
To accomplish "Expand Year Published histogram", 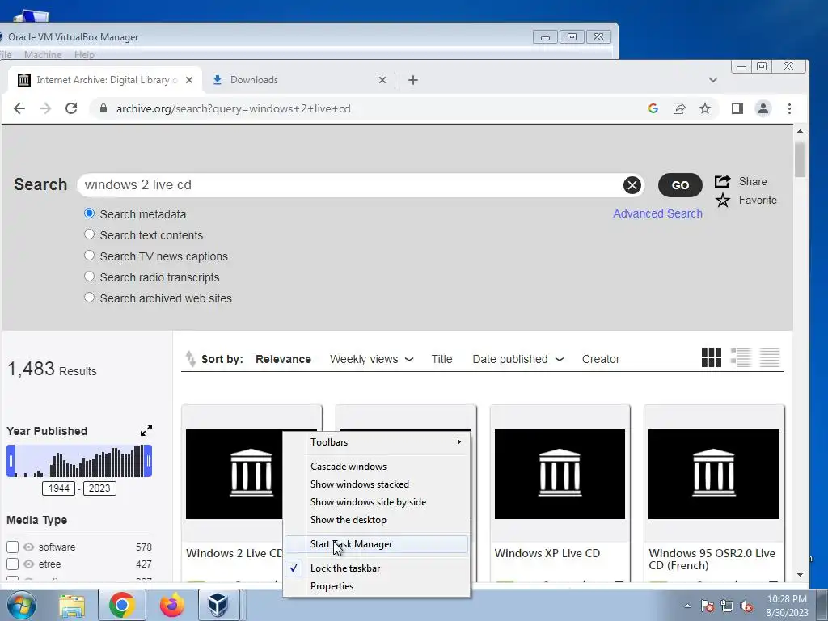I will (146, 430).
